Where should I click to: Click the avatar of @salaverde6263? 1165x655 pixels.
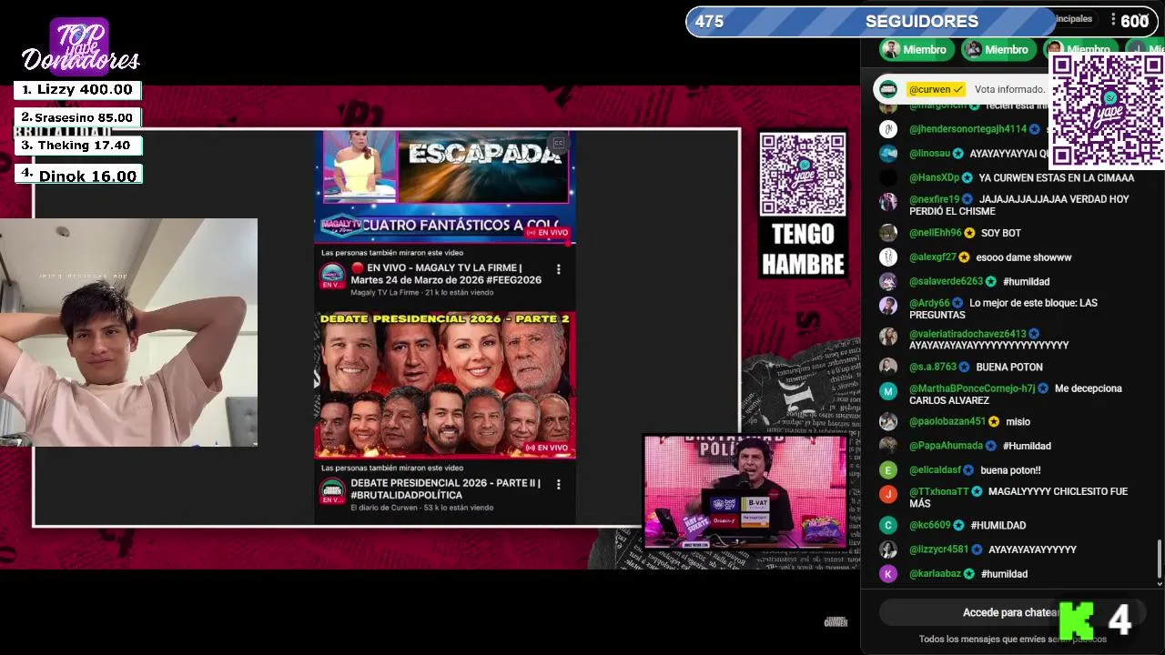click(x=888, y=282)
